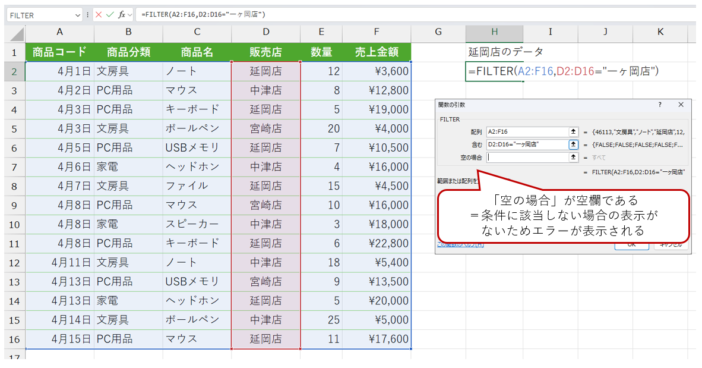Expand the dropdown arrow beside the fx icon
This screenshot has height=368, width=702.
130,15
